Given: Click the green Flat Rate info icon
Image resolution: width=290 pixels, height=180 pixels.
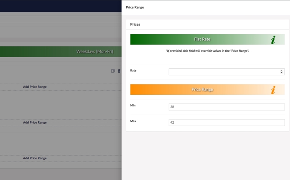Looking at the screenshot, I should coord(273,40).
